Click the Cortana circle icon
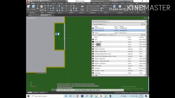The image size is (175, 98). point(66,96)
